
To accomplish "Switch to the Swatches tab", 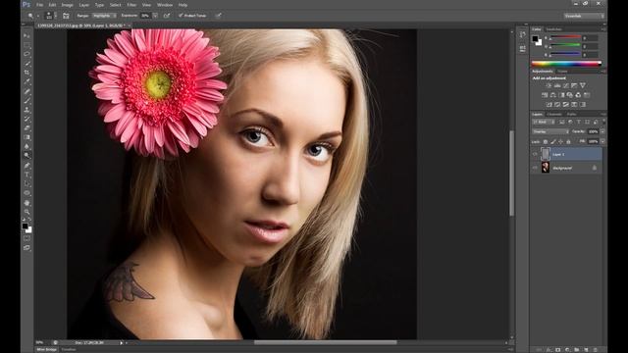I will tap(554, 29).
